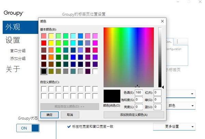The height and width of the screenshot is (139, 205).
Task: Select the orange swatch in fourth row
Action: pos(51,57)
